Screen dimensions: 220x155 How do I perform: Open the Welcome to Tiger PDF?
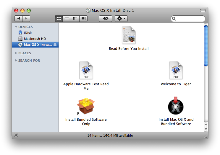[x=176, y=71]
